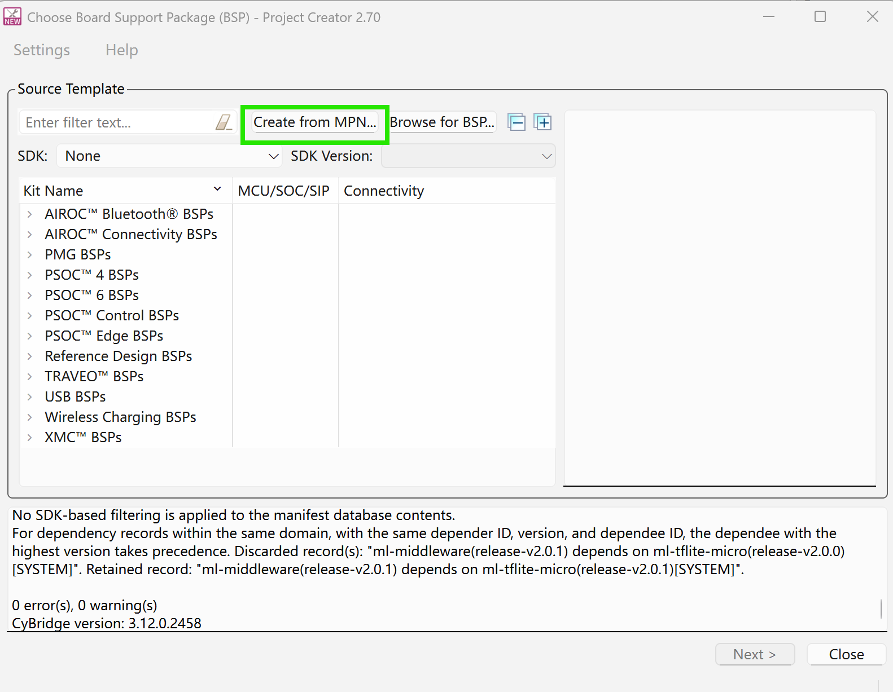Viewport: 893px width, 692px height.
Task: Expand all BSP categories icon
Action: (543, 122)
